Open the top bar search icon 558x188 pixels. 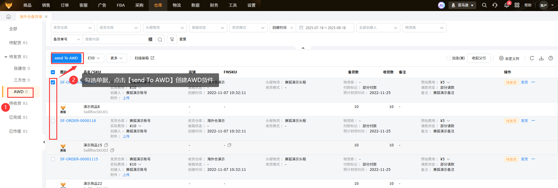[484, 5]
